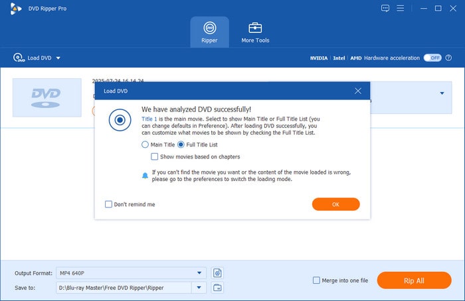465x301 pixels.
Task: Open the output folder icon
Action: click(217, 287)
